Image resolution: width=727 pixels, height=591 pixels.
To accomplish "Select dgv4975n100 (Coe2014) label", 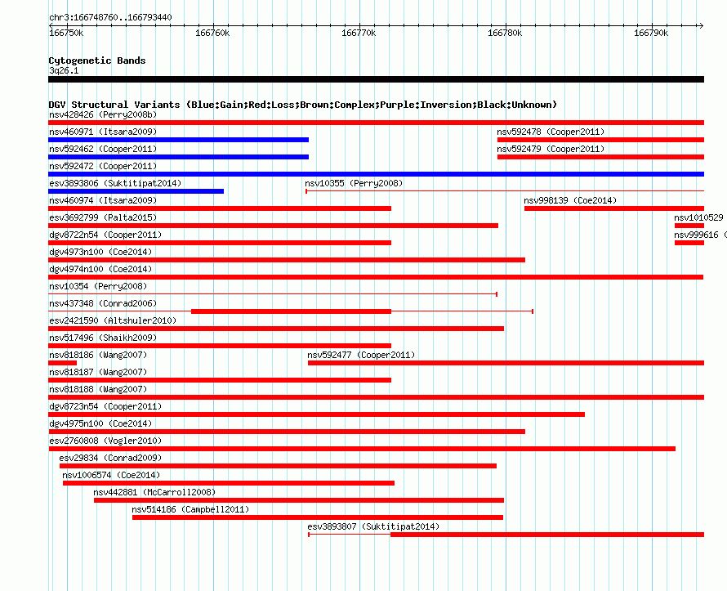I will (100, 423).
